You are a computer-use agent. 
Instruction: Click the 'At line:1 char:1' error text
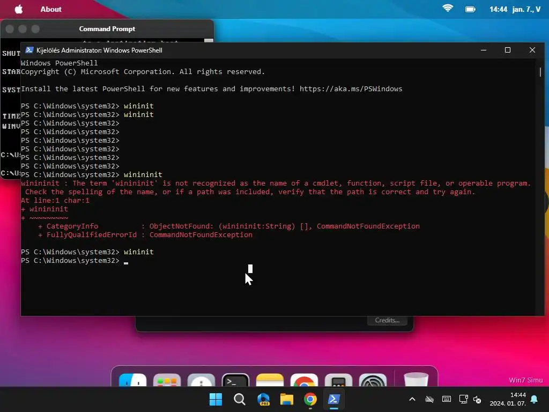click(55, 201)
